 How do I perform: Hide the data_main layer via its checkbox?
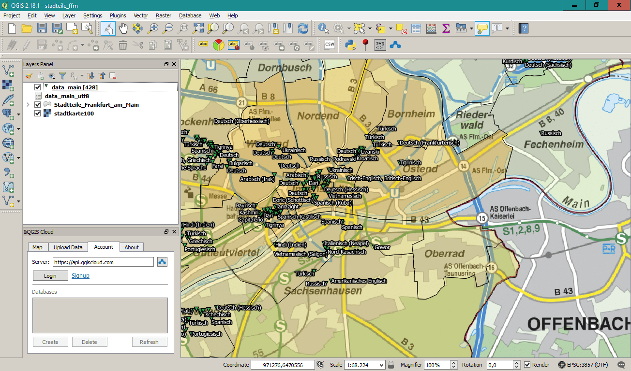[37, 87]
